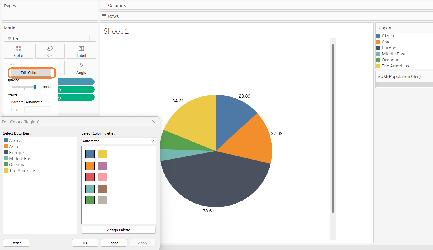The height and width of the screenshot is (250, 433).
Task: Pick the green palette swatch
Action: point(90,200)
